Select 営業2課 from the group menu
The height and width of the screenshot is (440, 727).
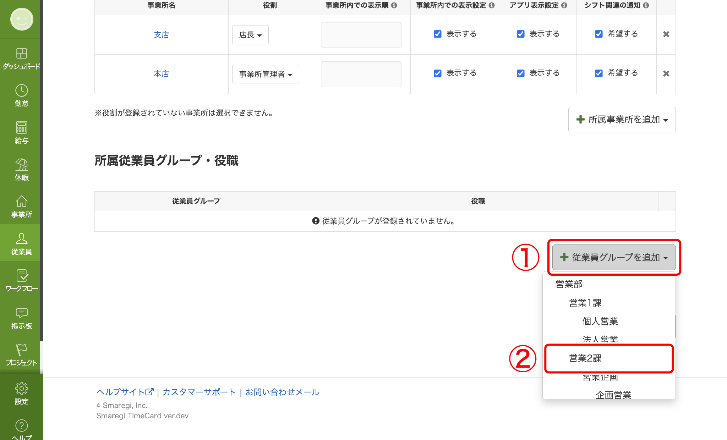coord(585,358)
